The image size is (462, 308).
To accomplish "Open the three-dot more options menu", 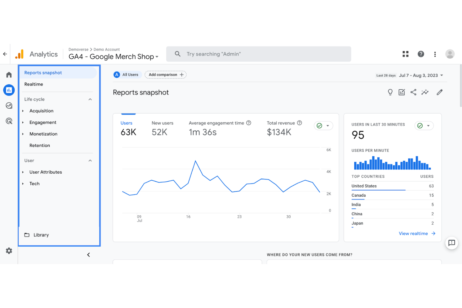I will pyautogui.click(x=435, y=54).
